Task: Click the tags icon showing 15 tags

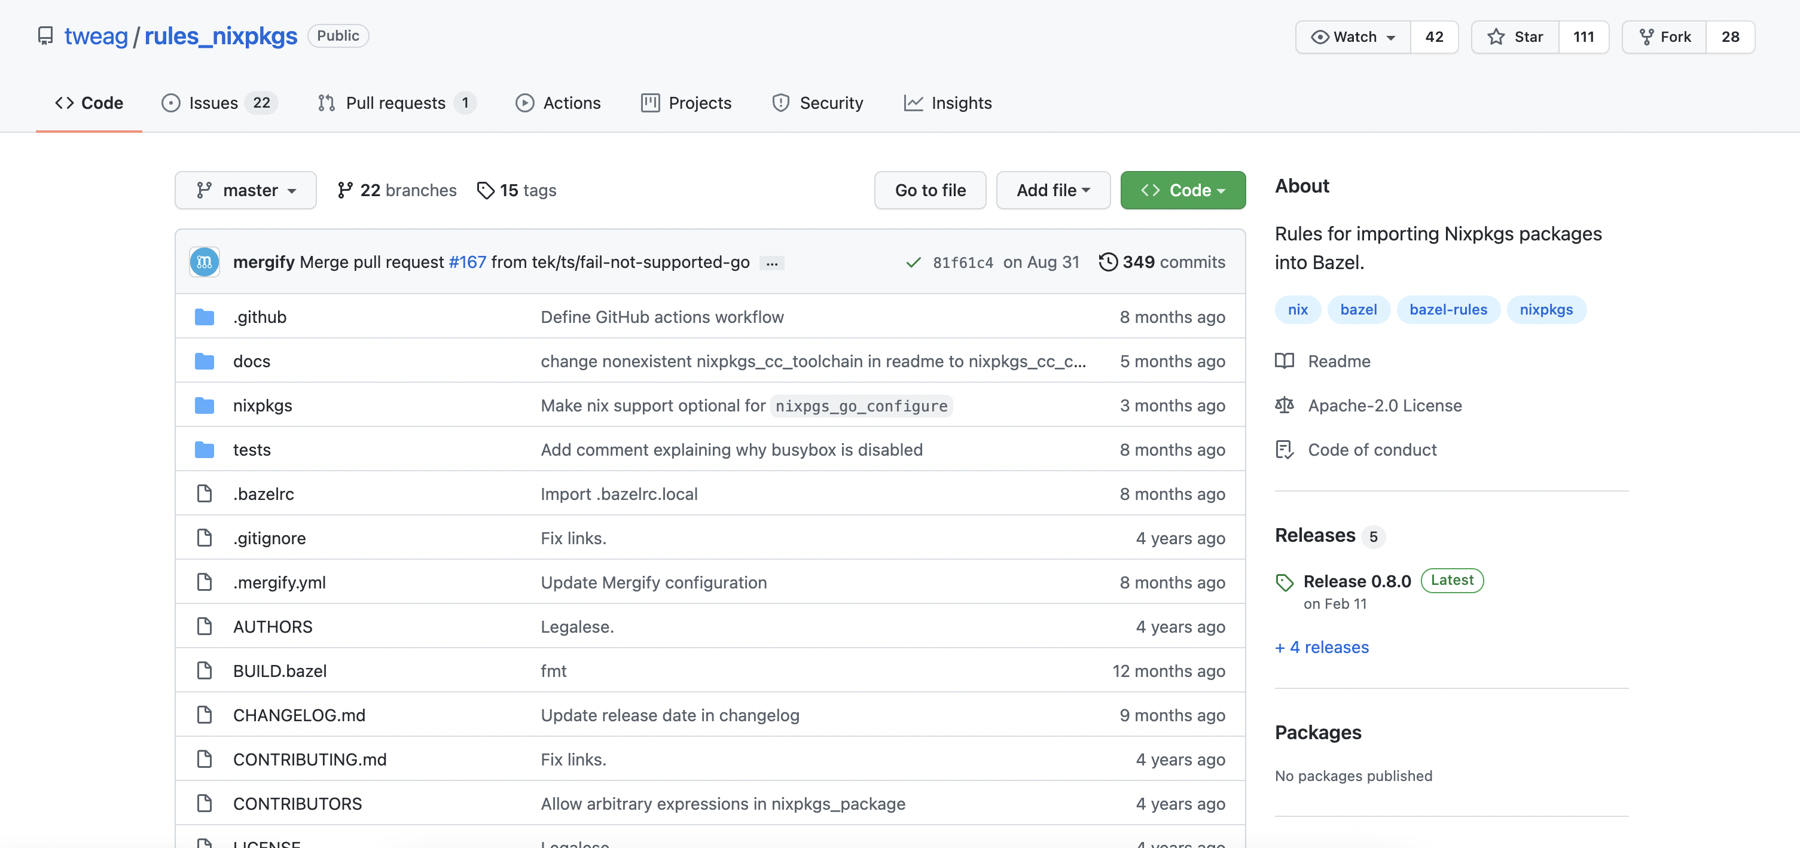Action: (x=485, y=190)
